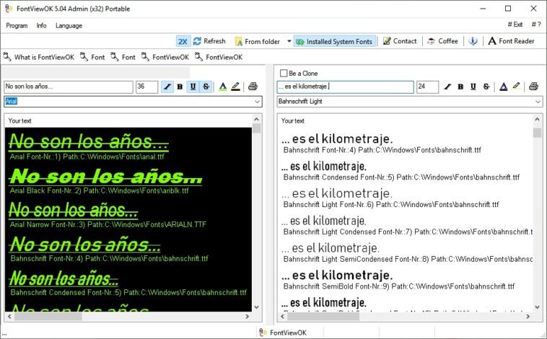This screenshot has height=339, width=547.
Task: Select 'Bahnschrift Font-Nr.:4)' in right list
Action: [382, 150]
